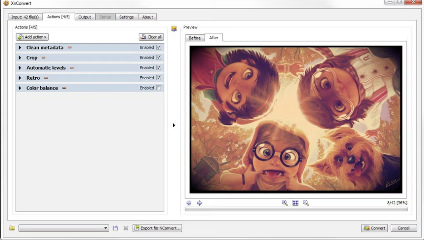Remove the Color balance action via red minus
The height and width of the screenshot is (240, 424).
click(x=64, y=88)
